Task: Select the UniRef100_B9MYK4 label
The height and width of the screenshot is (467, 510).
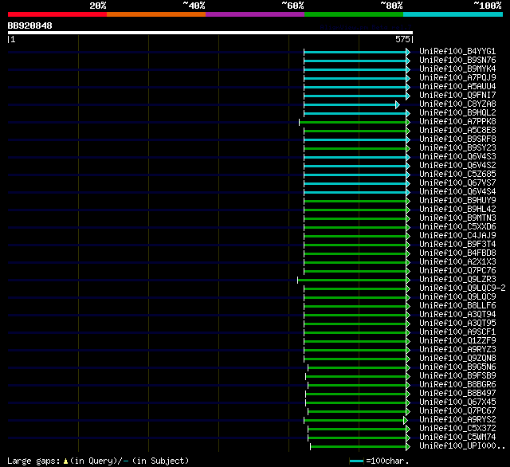Action: click(457, 69)
